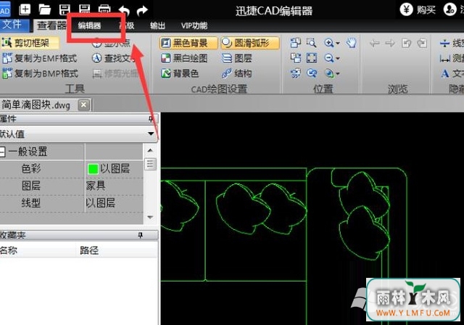
Task: Click the properties scrollbar thumb
Action: (150, 164)
